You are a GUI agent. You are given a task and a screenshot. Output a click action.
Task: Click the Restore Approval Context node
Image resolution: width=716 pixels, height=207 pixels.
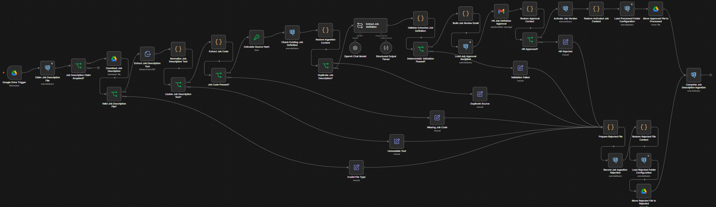(x=530, y=9)
